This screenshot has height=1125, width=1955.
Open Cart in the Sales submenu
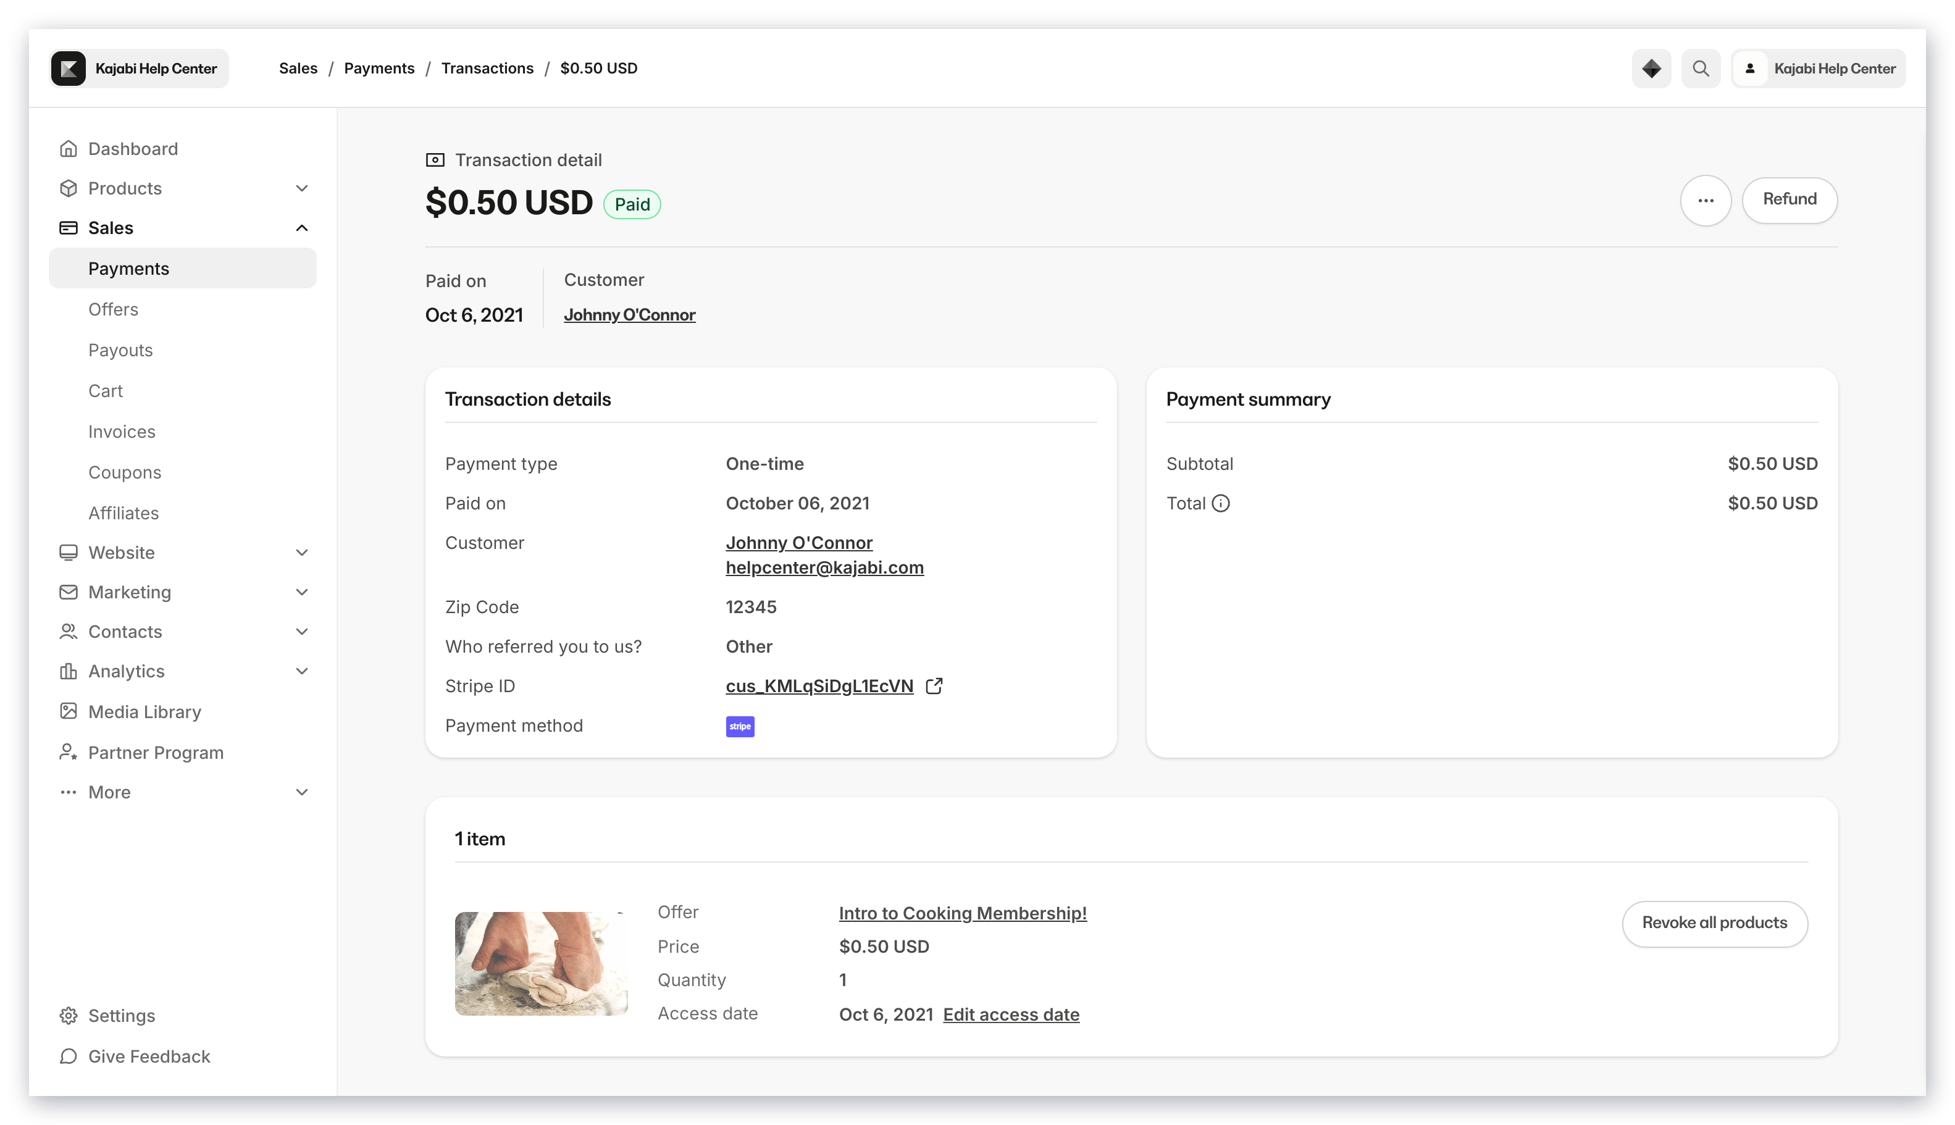click(105, 391)
